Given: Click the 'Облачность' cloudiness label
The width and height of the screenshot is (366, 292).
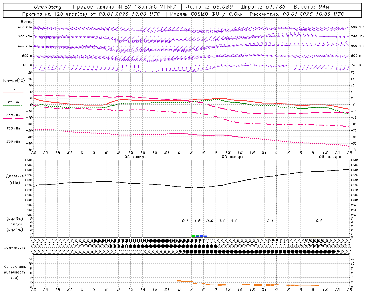Looking at the screenshot, I should click(15, 248).
